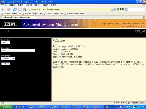Open the Back history dropdown arrow
Viewport: 146px width, 109px height.
[6, 9]
